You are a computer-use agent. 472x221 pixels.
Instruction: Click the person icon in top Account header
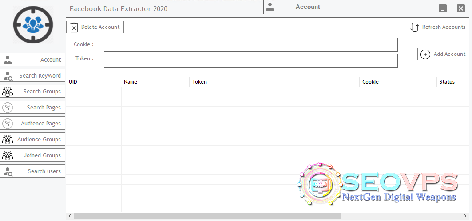tap(270, 7)
